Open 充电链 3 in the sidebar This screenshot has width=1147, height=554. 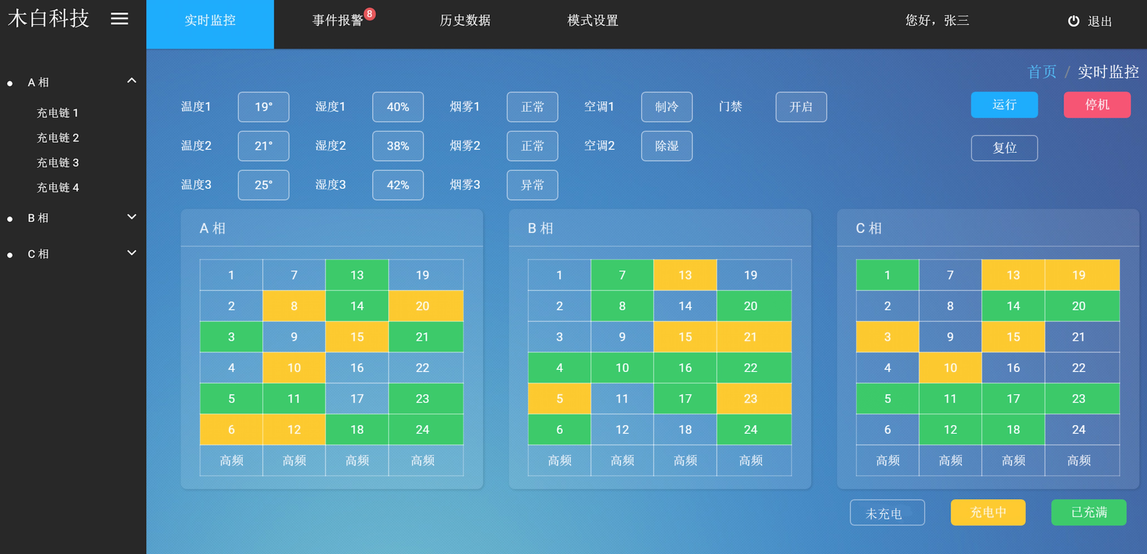[x=57, y=163]
